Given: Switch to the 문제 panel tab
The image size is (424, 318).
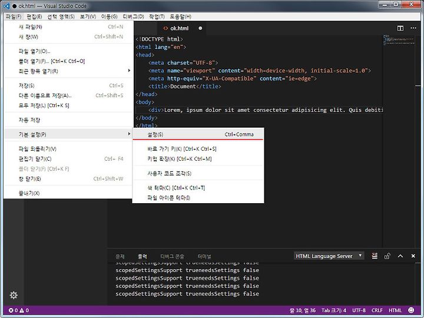Looking at the screenshot, I should (x=120, y=256).
